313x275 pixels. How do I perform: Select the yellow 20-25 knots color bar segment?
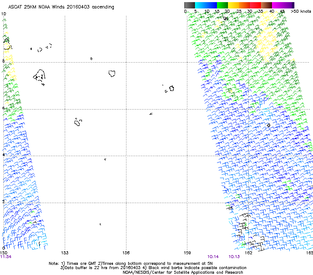coord(233,5)
